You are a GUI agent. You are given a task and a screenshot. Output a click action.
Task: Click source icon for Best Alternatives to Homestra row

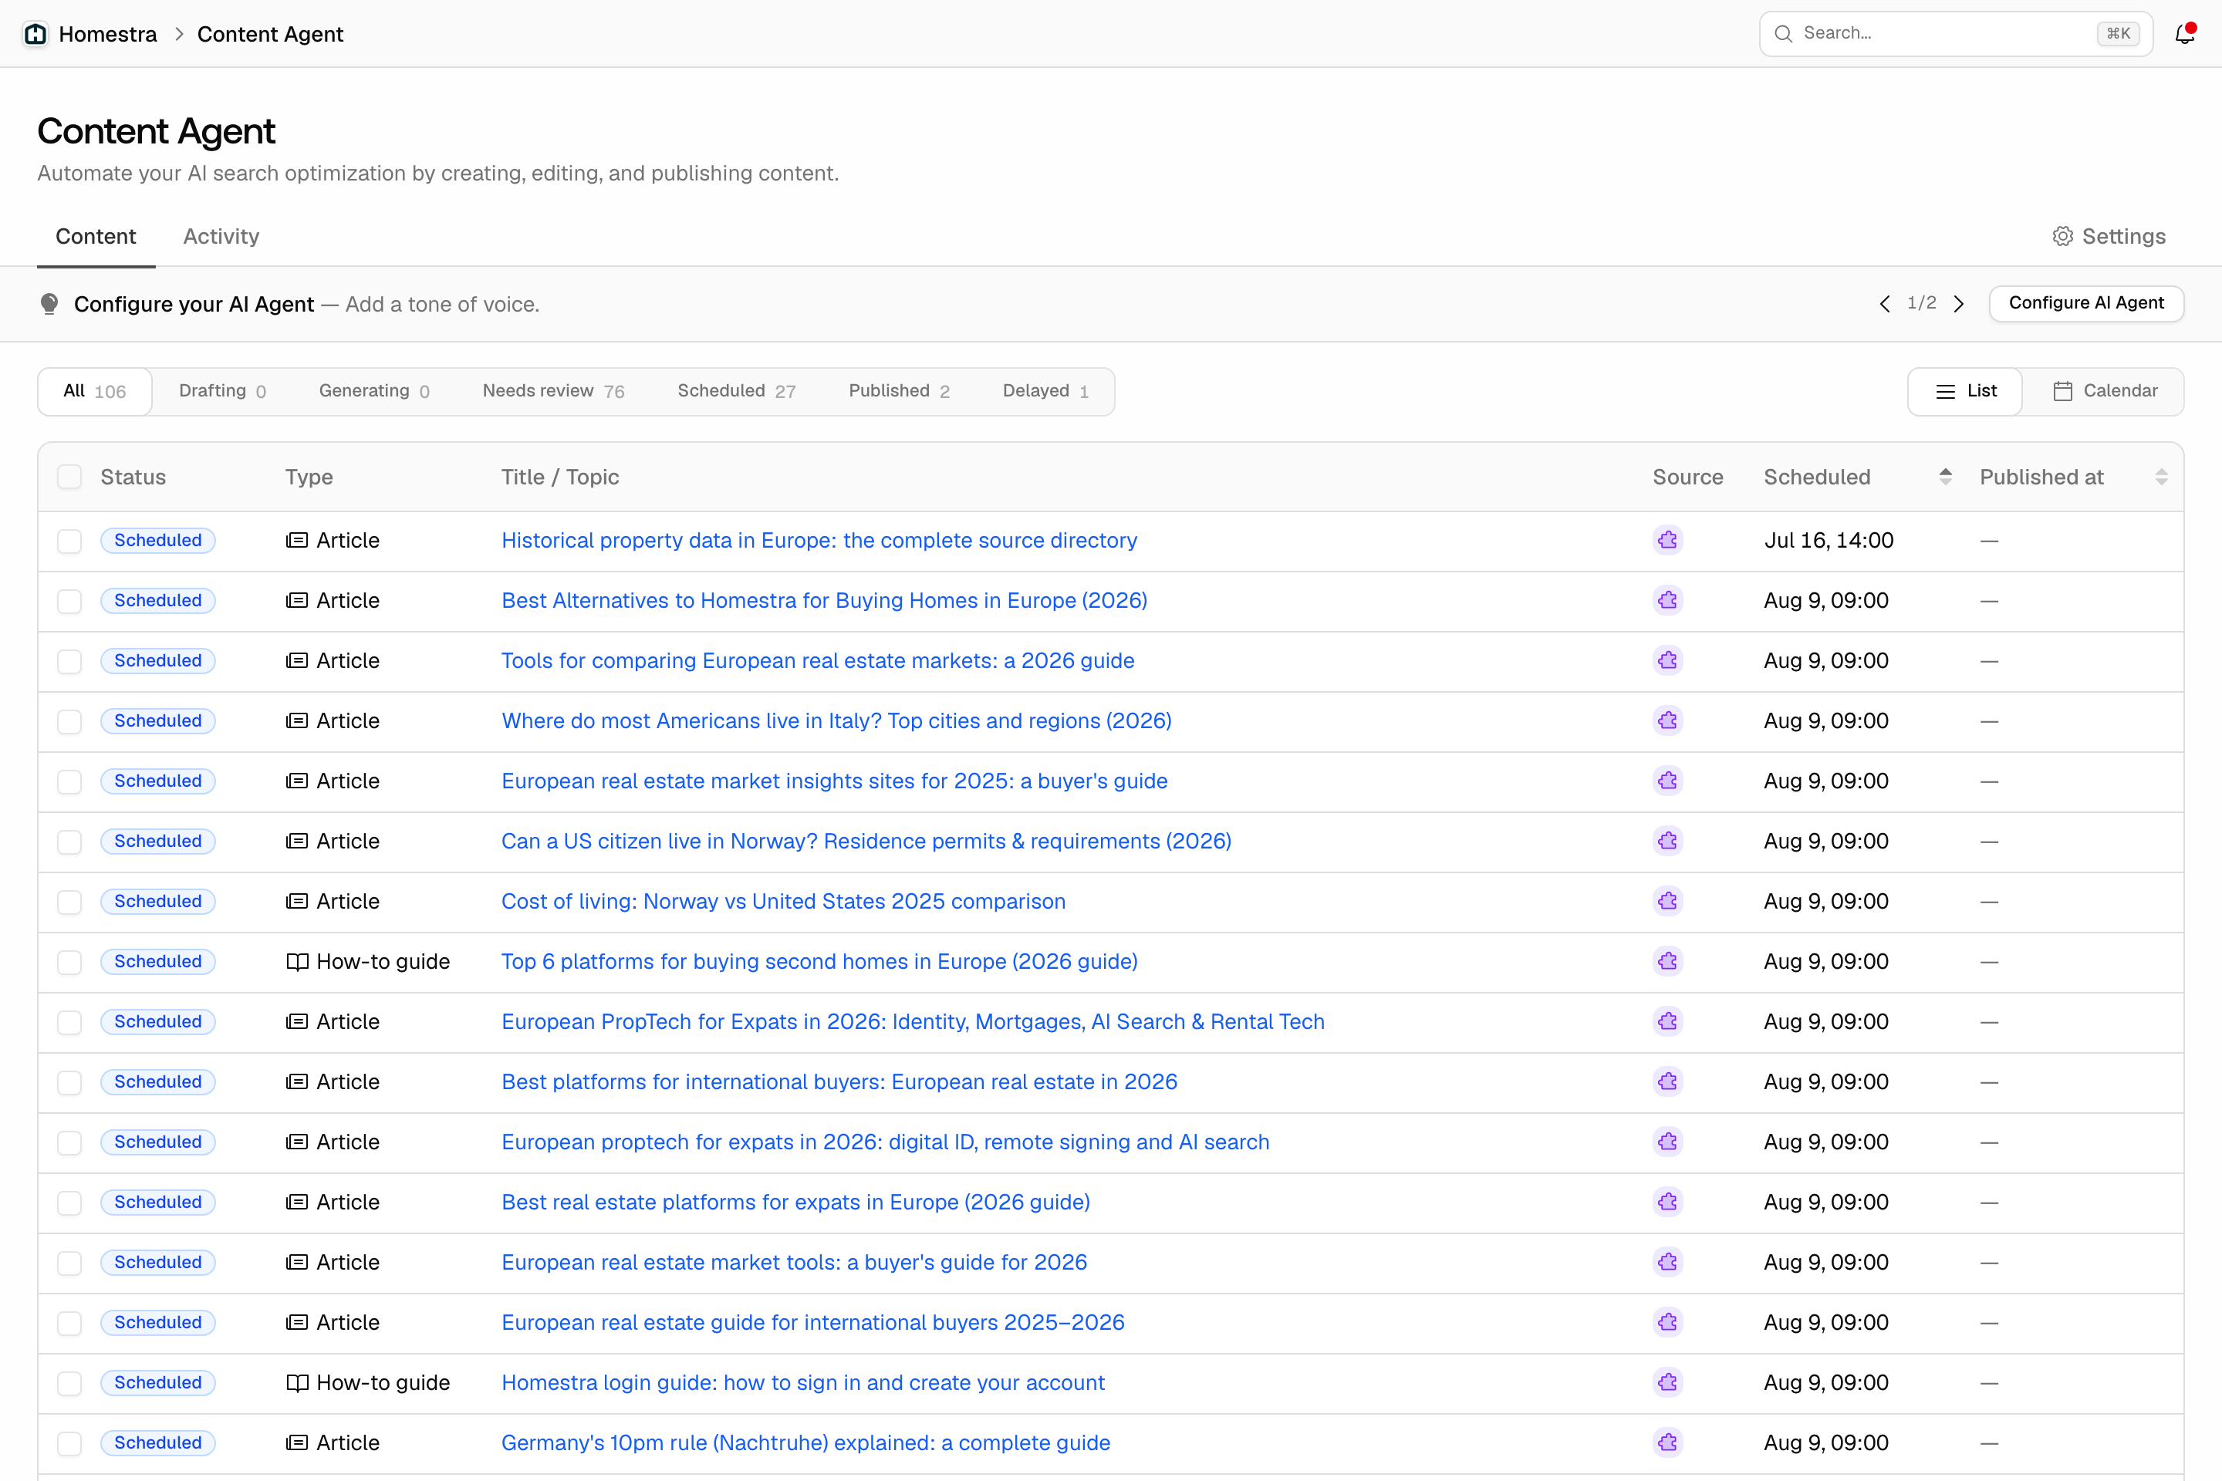point(1667,601)
